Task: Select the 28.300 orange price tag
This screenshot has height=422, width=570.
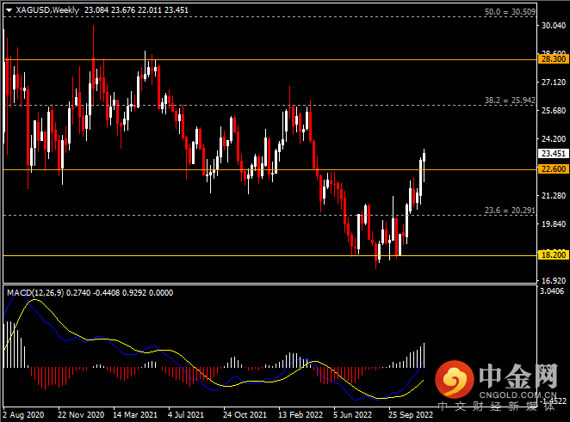Action: tap(551, 59)
